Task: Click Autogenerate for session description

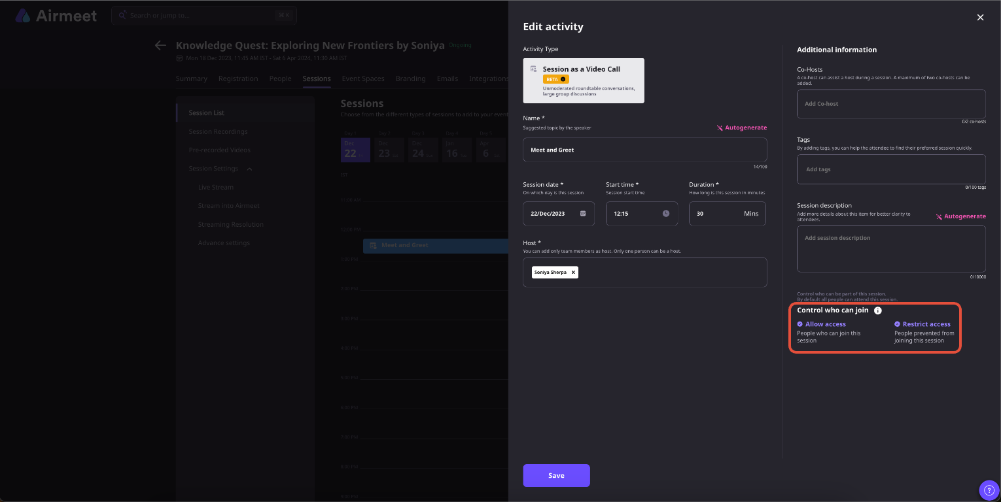Action: pyautogui.click(x=960, y=216)
